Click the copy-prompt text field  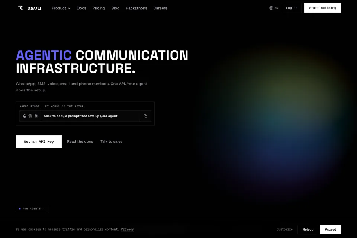(x=90, y=116)
